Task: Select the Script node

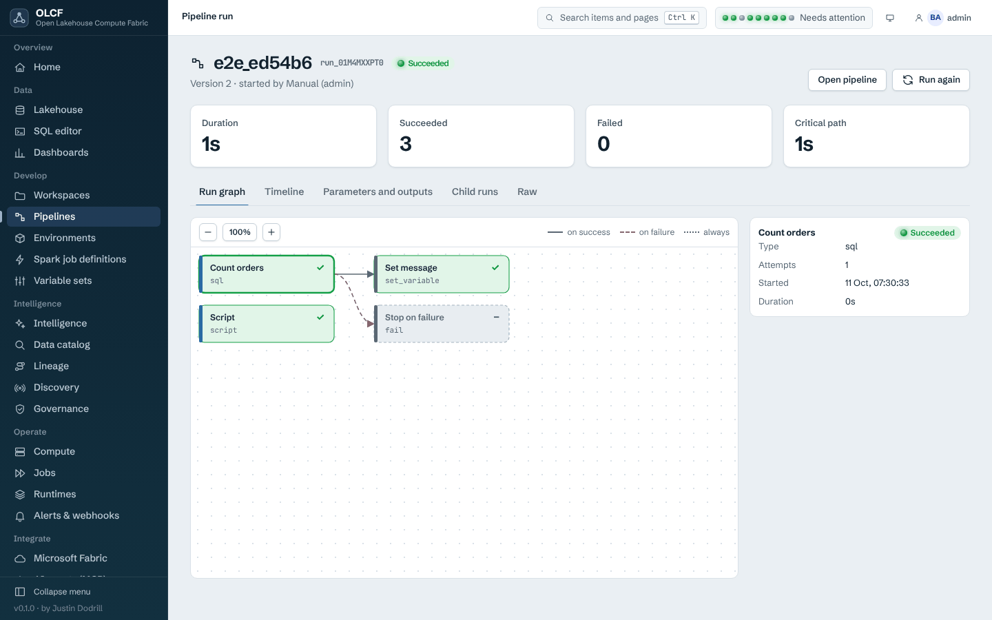Action: [x=267, y=324]
